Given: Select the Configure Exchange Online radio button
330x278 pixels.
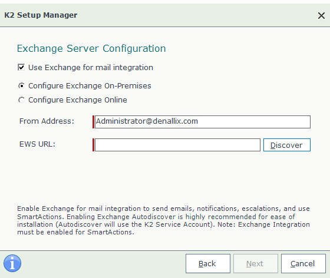Looking at the screenshot, I should pyautogui.click(x=21, y=100).
